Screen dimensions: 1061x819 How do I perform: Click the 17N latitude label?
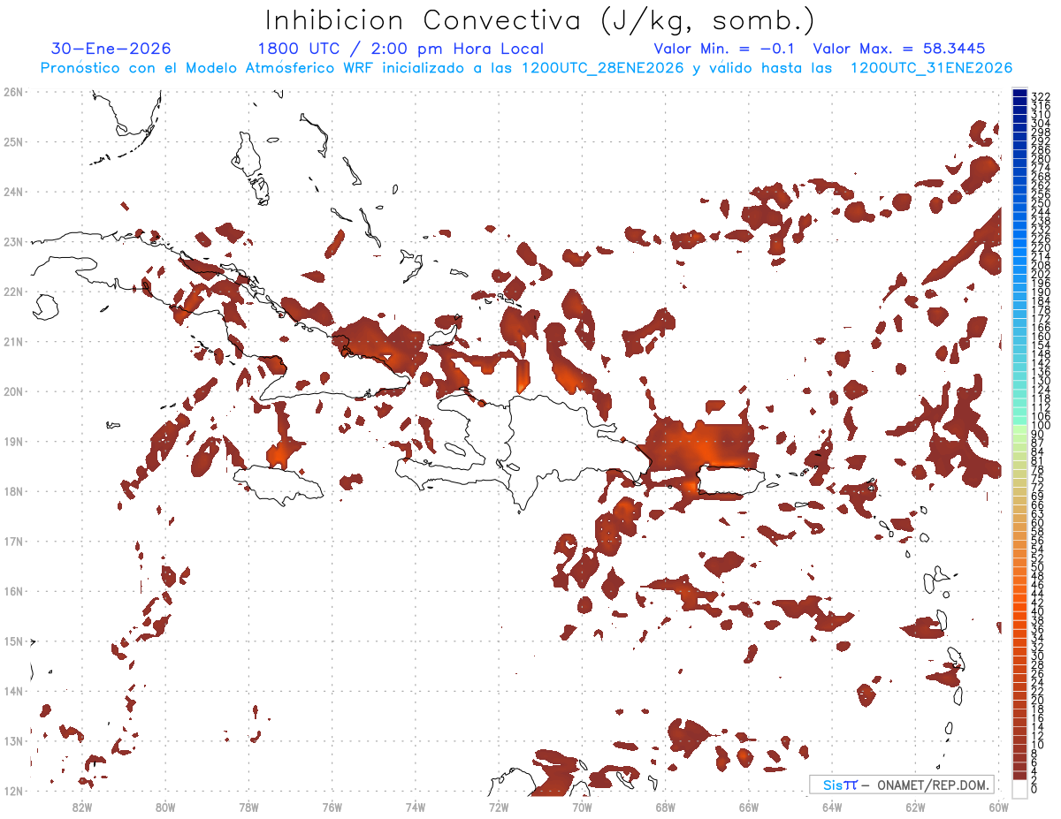(x=13, y=541)
